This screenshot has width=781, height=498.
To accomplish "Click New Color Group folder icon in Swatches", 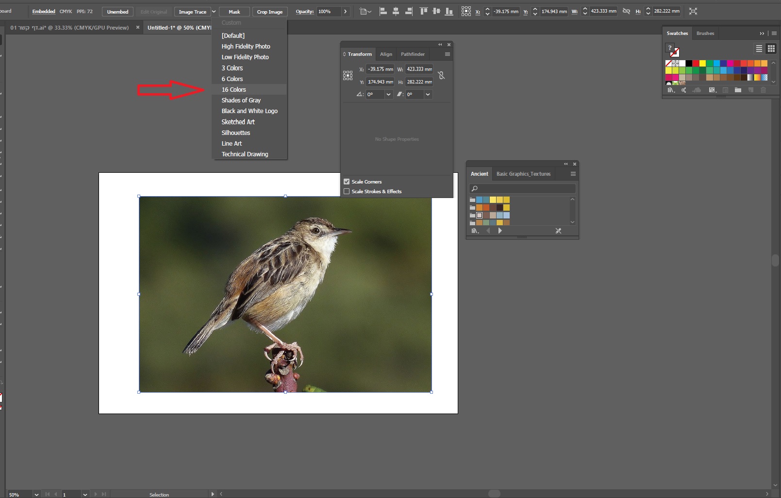I will click(738, 90).
